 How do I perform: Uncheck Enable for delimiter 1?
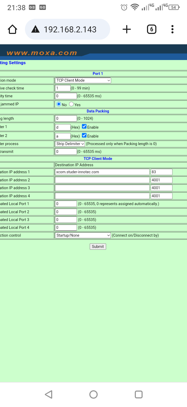click(84, 127)
